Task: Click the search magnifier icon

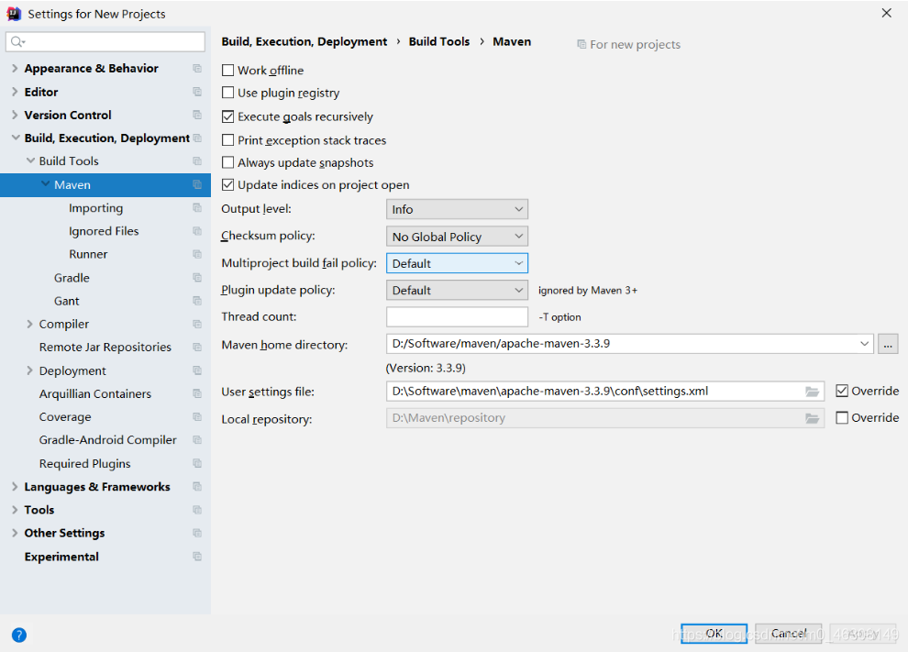Action: (x=17, y=41)
